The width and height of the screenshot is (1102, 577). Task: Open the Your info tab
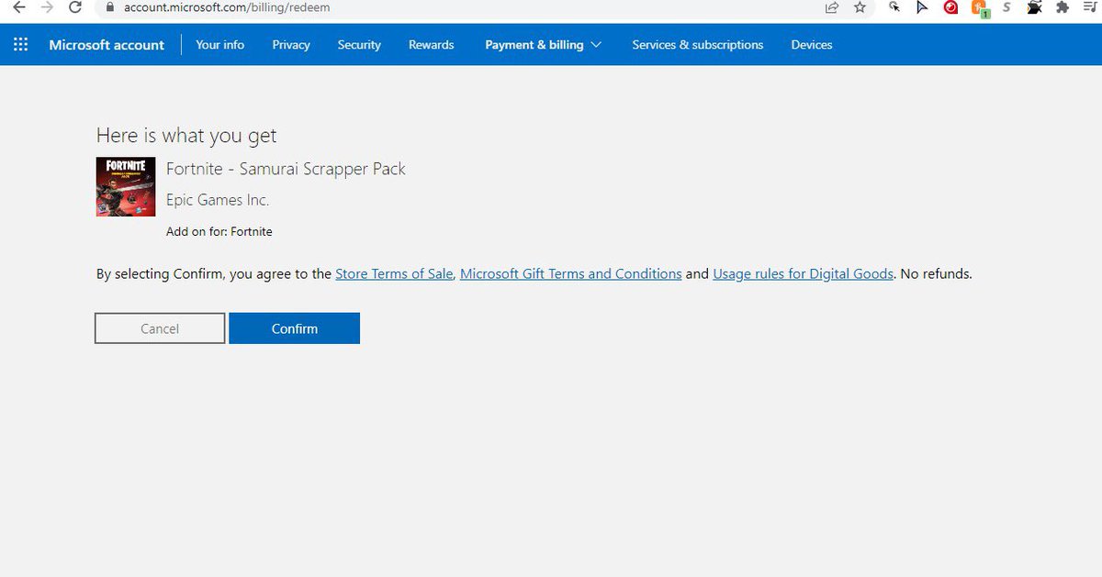220,44
